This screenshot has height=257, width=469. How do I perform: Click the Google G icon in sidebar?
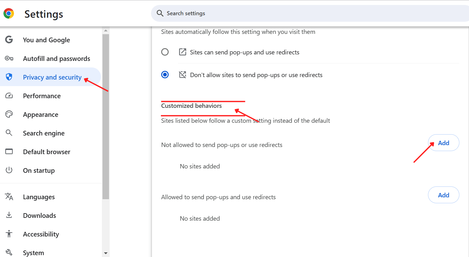click(x=9, y=40)
